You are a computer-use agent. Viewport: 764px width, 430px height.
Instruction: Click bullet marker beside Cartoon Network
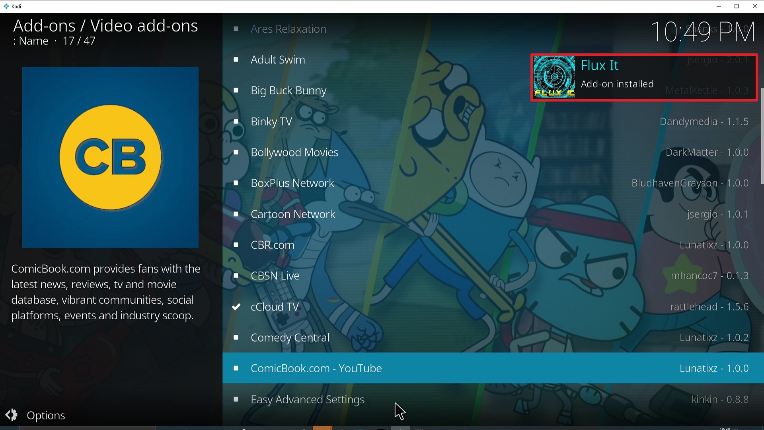pos(236,214)
